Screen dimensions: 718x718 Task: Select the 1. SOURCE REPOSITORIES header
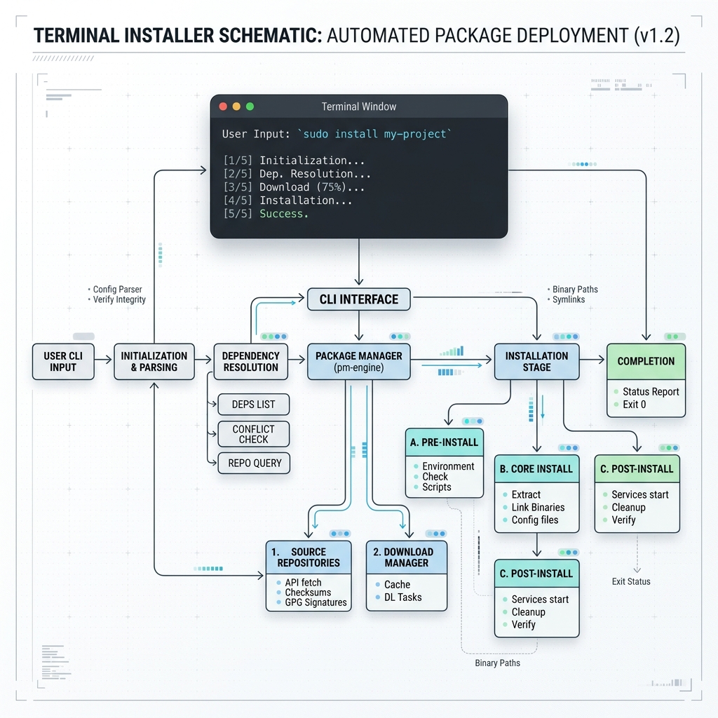coord(309,557)
